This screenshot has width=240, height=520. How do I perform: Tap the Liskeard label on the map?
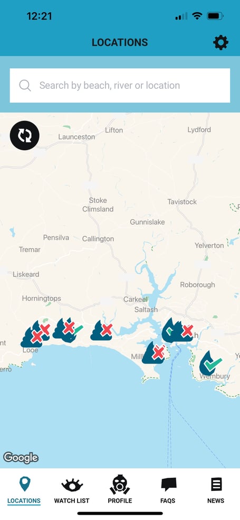[x=26, y=274]
